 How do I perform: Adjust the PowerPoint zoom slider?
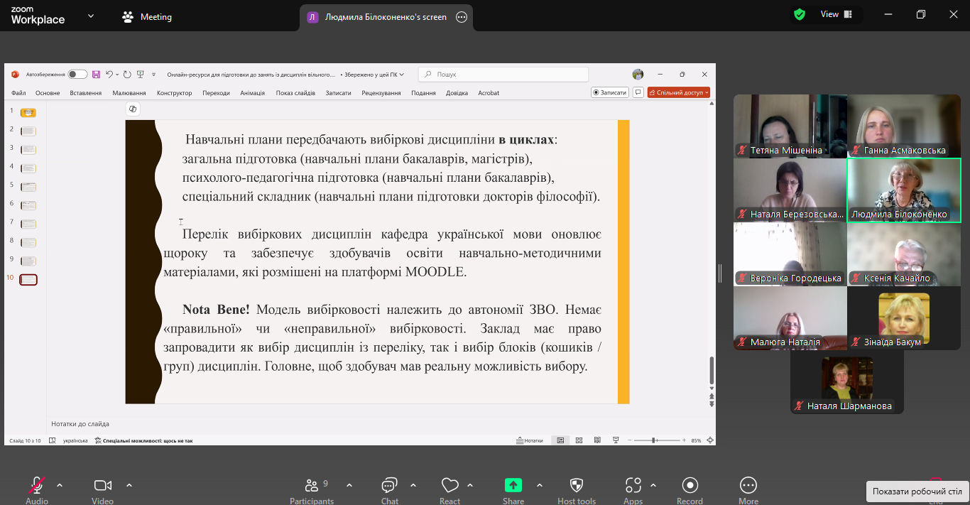[x=653, y=440]
